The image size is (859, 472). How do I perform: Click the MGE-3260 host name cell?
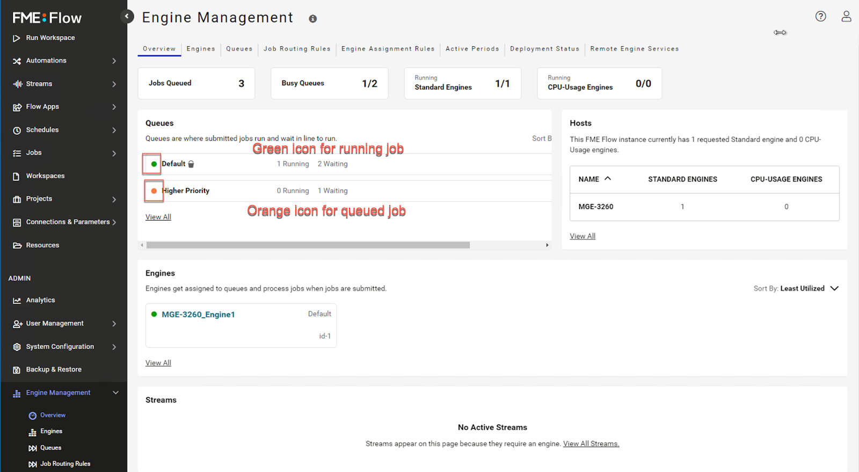point(596,207)
